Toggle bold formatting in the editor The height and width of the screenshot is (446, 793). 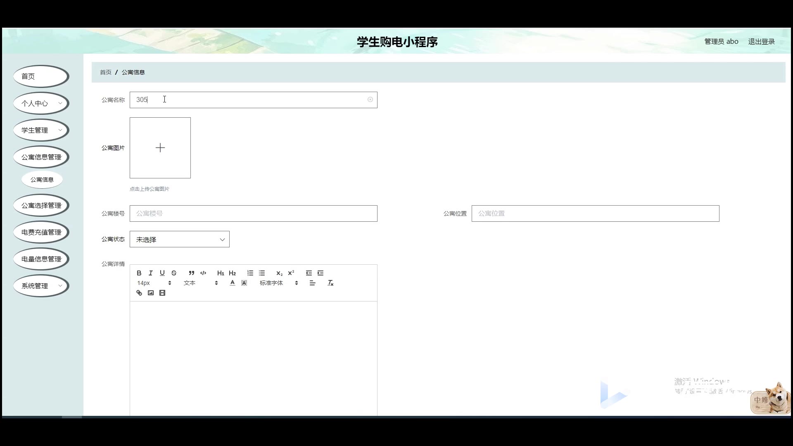139,273
